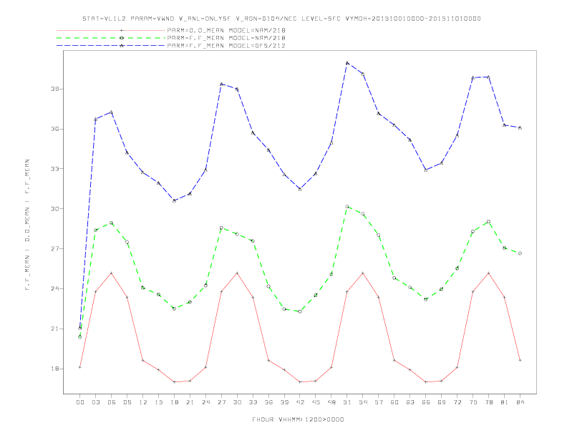This screenshot has width=567, height=438.
Task: Click x-axis tick label 06
Action: point(112,402)
